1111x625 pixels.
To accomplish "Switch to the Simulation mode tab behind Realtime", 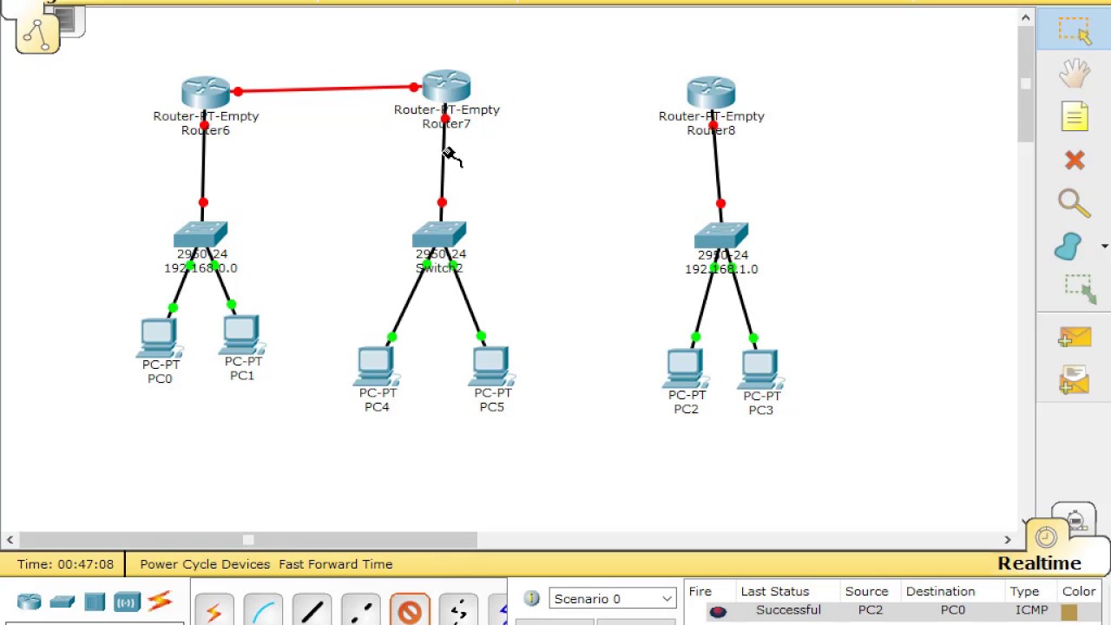I will tap(1075, 519).
